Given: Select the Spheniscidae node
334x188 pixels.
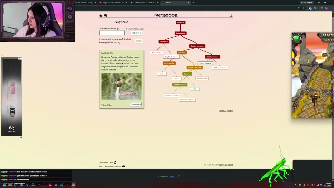Looking at the screenshot, I should (180, 85).
